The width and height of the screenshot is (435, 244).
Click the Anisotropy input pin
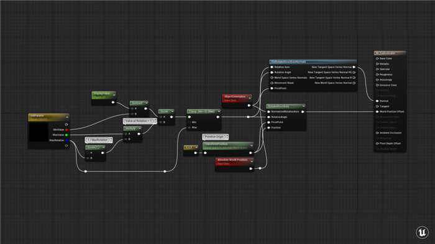tap(377, 79)
